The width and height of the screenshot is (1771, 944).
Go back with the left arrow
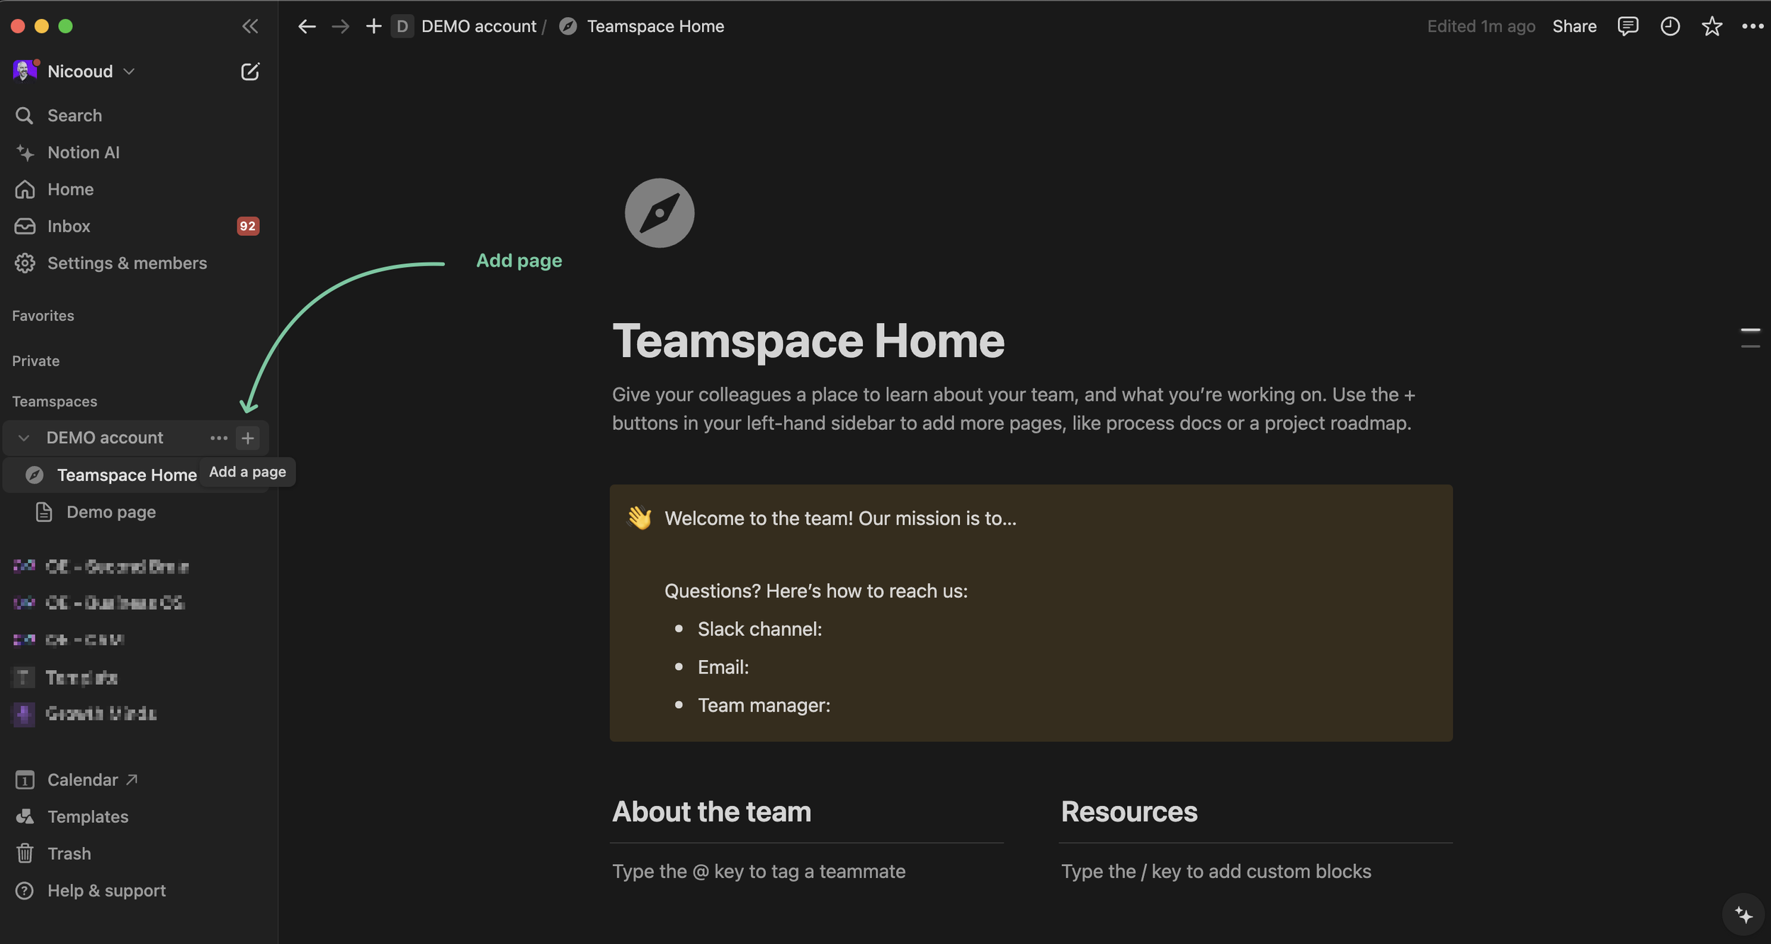click(307, 26)
